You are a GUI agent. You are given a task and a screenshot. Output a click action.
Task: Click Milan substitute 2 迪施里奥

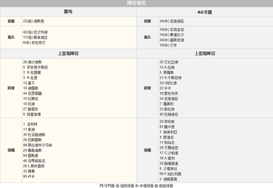[168, 179]
